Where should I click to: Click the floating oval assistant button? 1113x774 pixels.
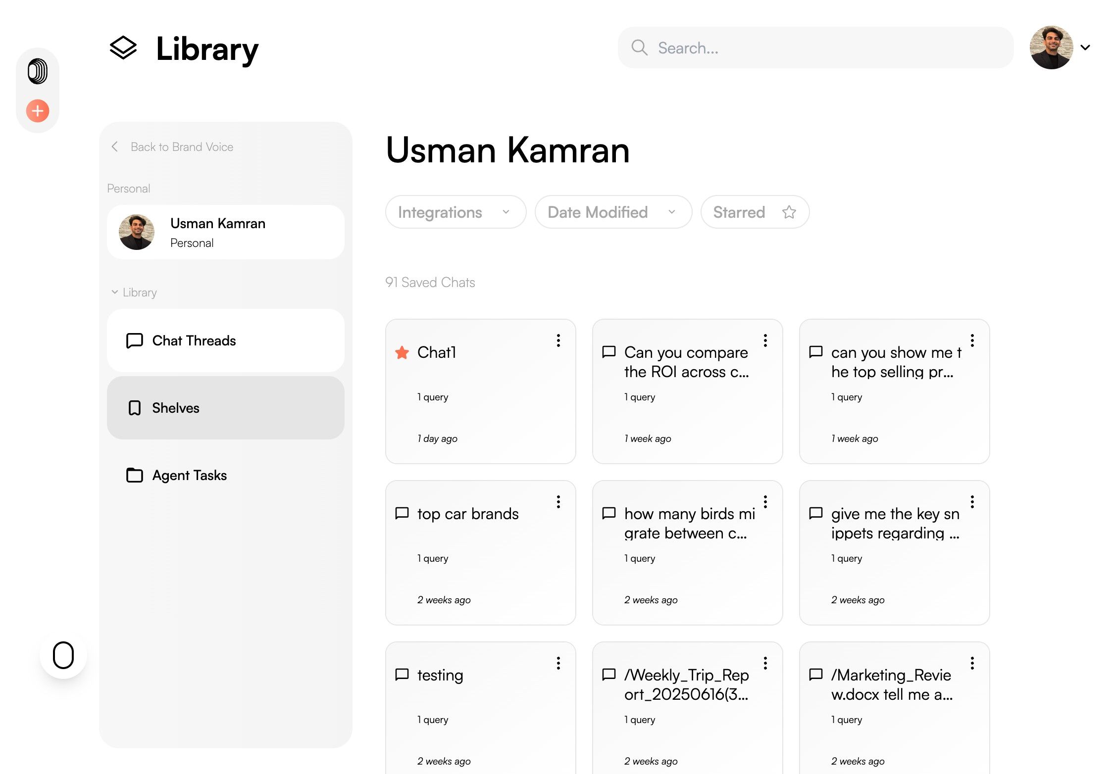[63, 655]
